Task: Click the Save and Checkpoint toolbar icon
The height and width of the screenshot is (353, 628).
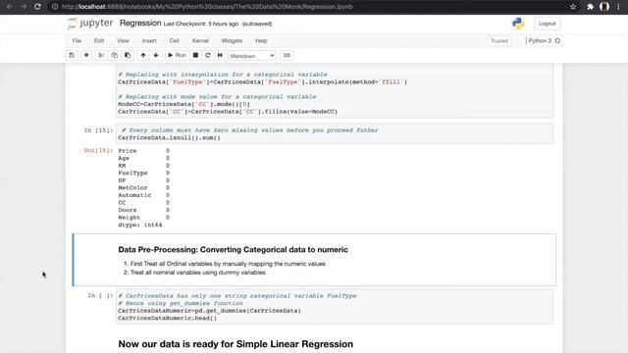Action: (x=72, y=55)
